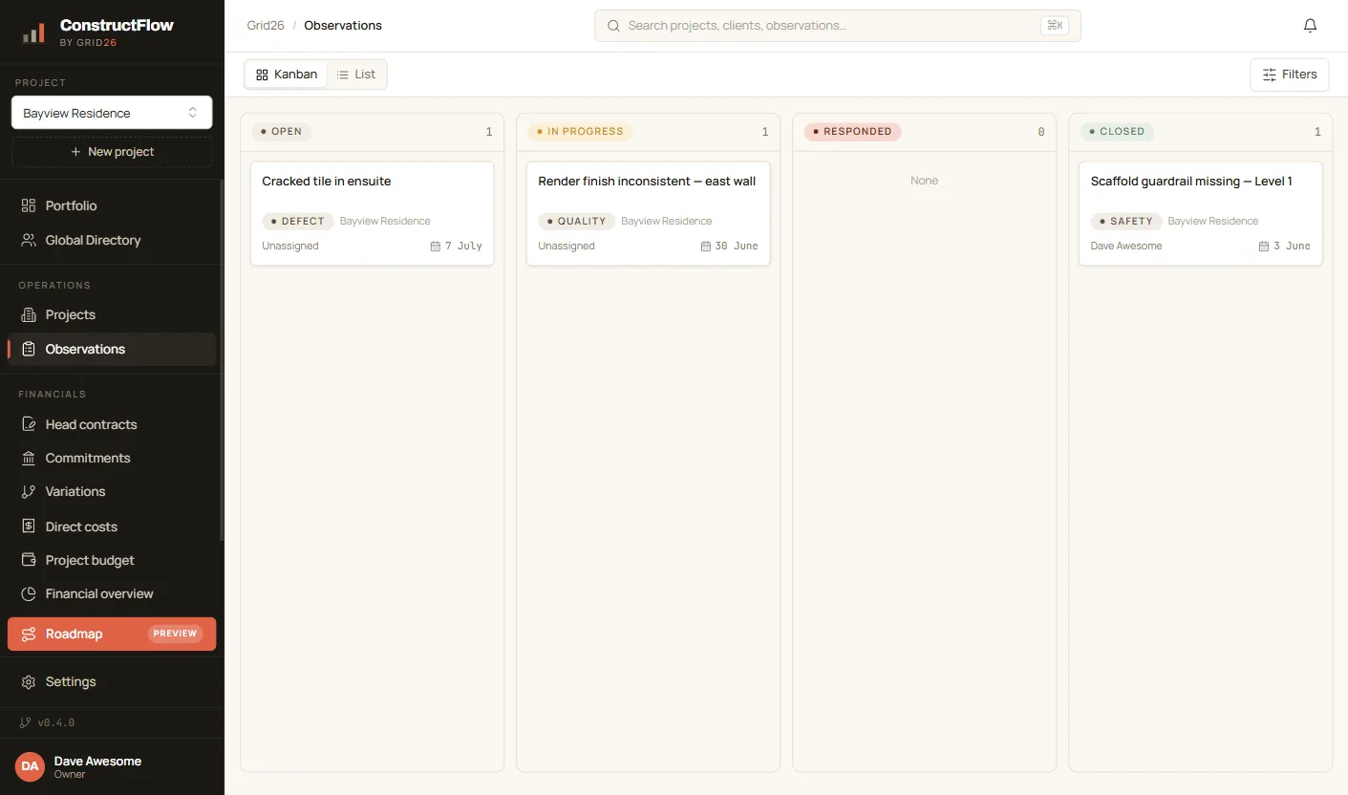Click the Filters sliders icon

tap(1270, 75)
